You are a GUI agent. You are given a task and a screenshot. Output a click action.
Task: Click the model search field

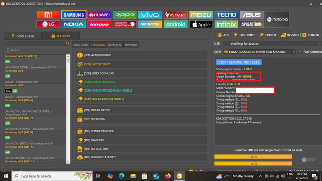(35, 44)
